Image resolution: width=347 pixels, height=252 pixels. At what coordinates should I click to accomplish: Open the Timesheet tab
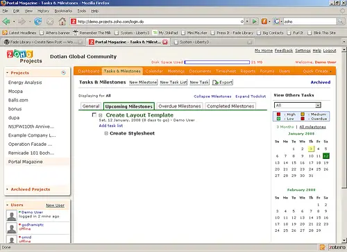pos(226,72)
